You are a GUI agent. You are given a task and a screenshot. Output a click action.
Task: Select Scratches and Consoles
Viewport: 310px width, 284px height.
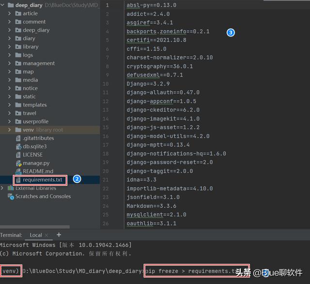click(43, 197)
